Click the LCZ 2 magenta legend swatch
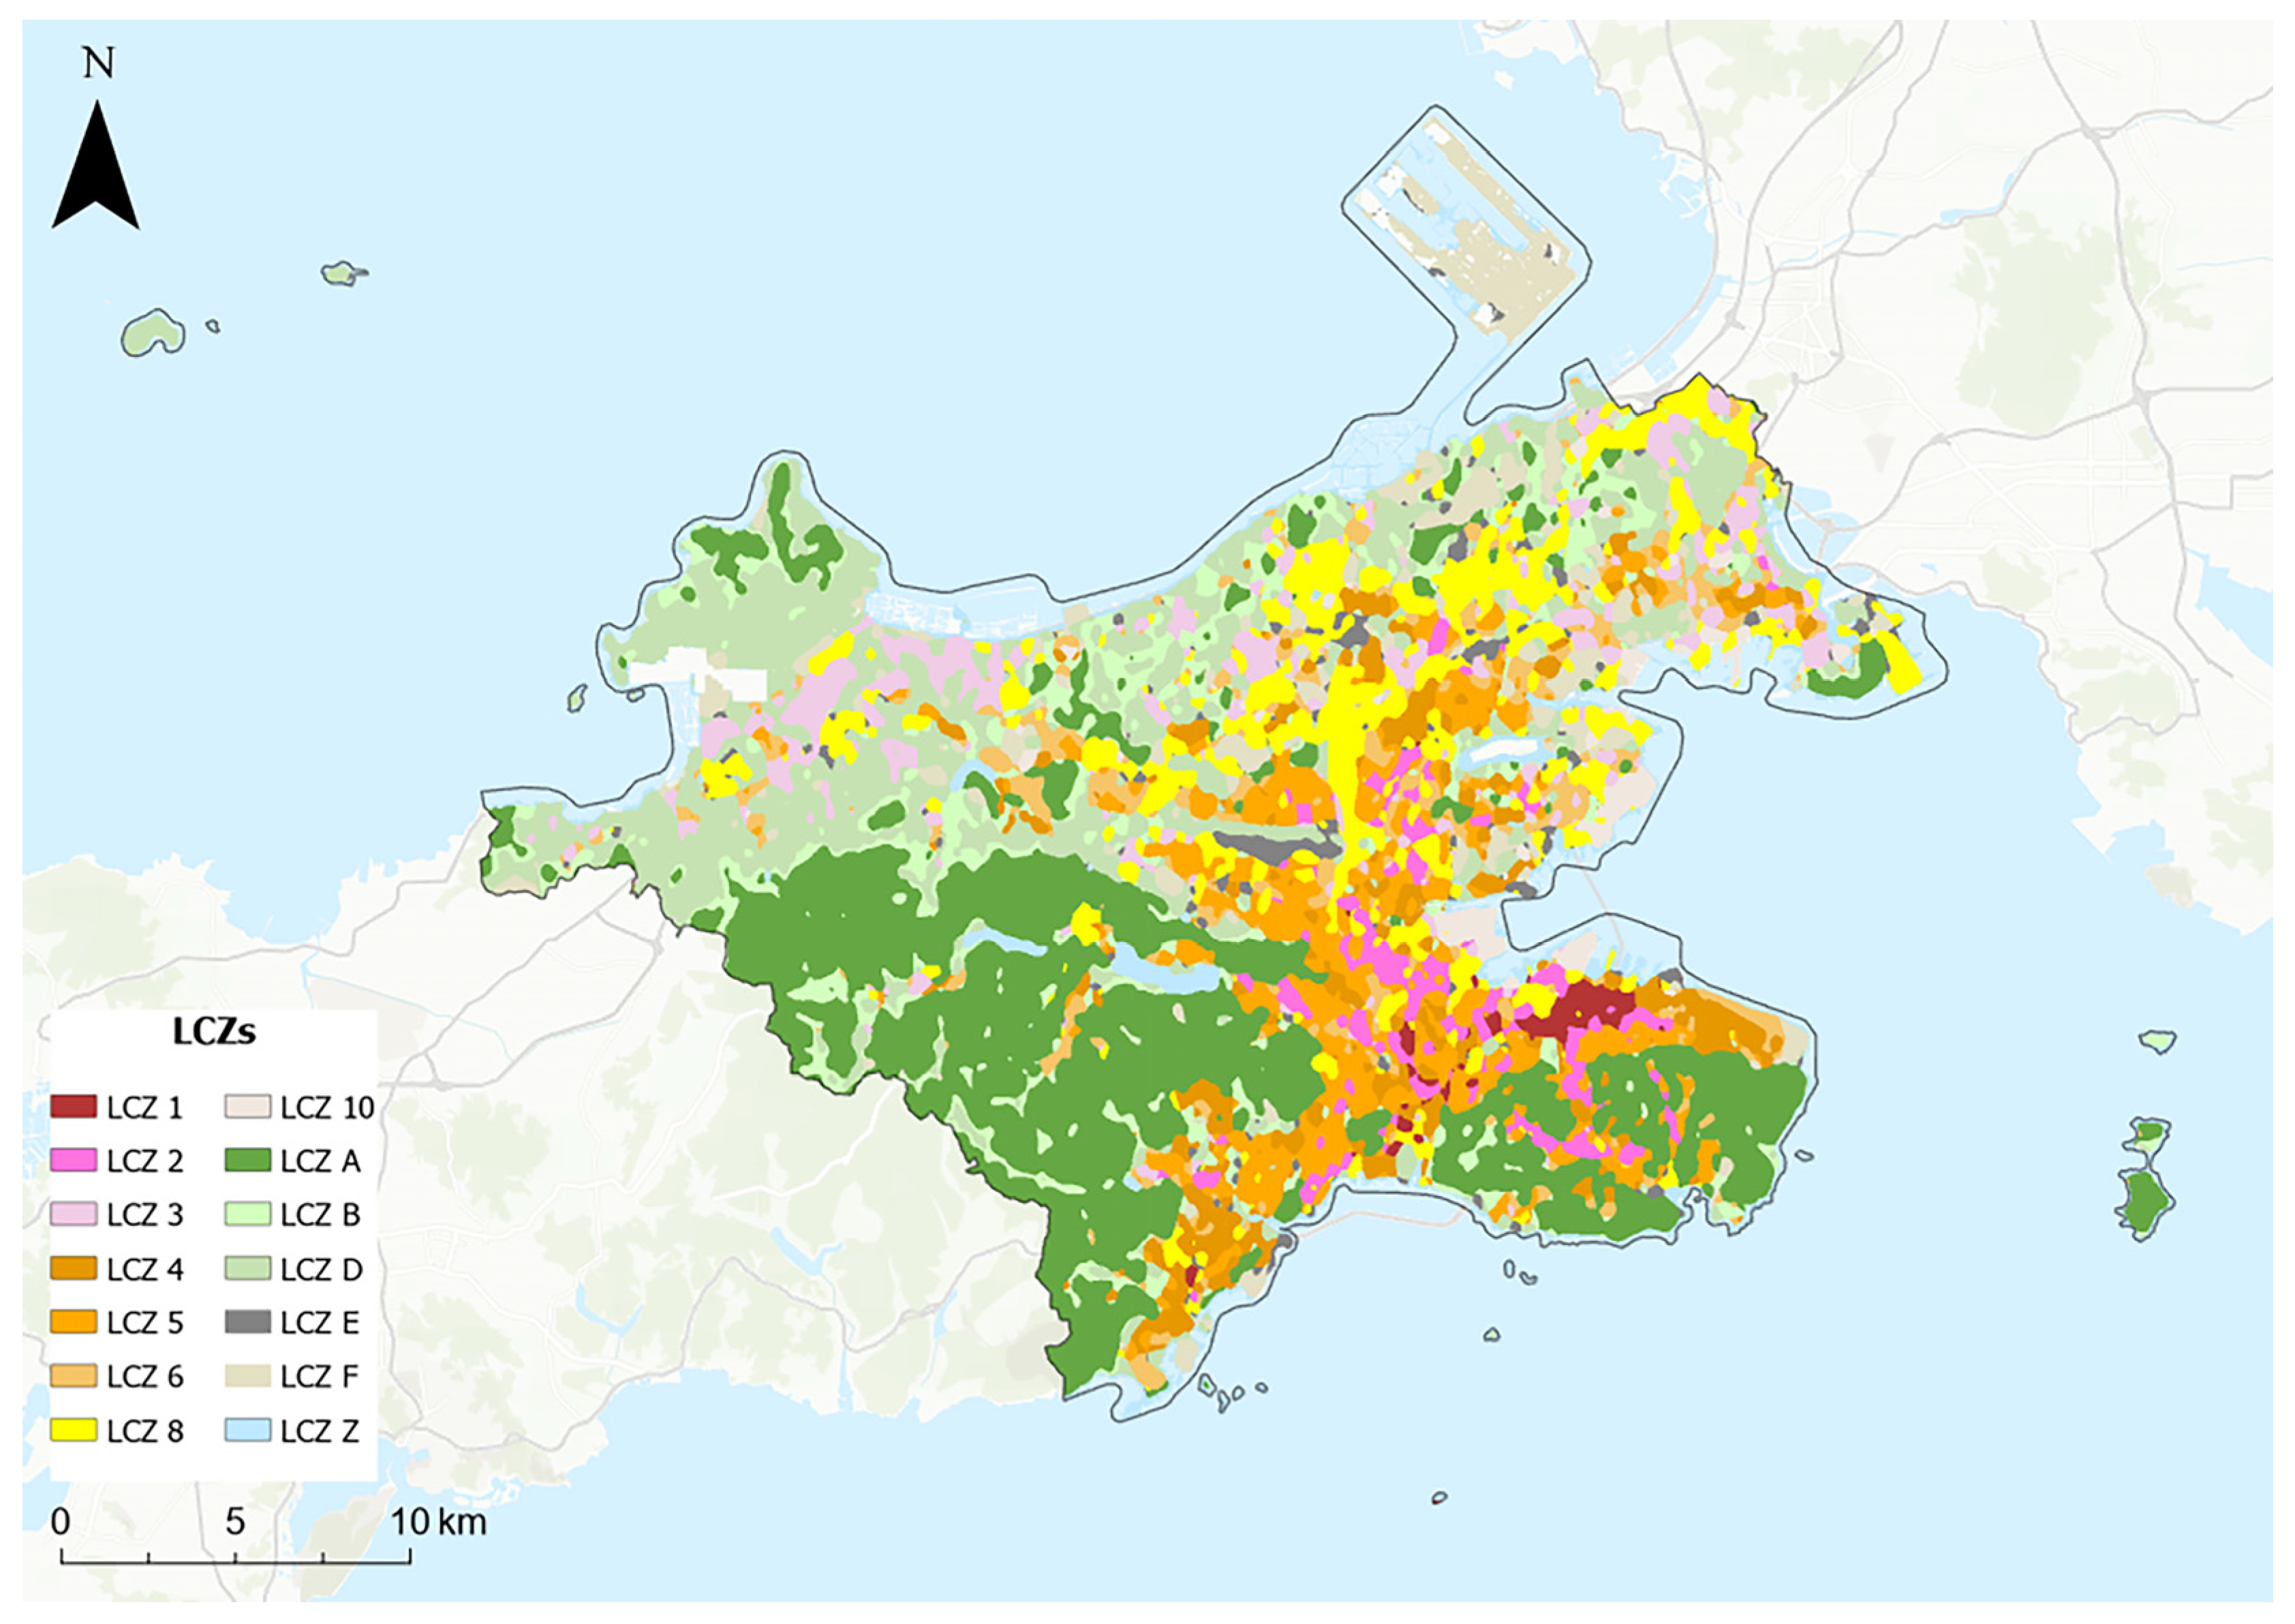 [x=73, y=1161]
